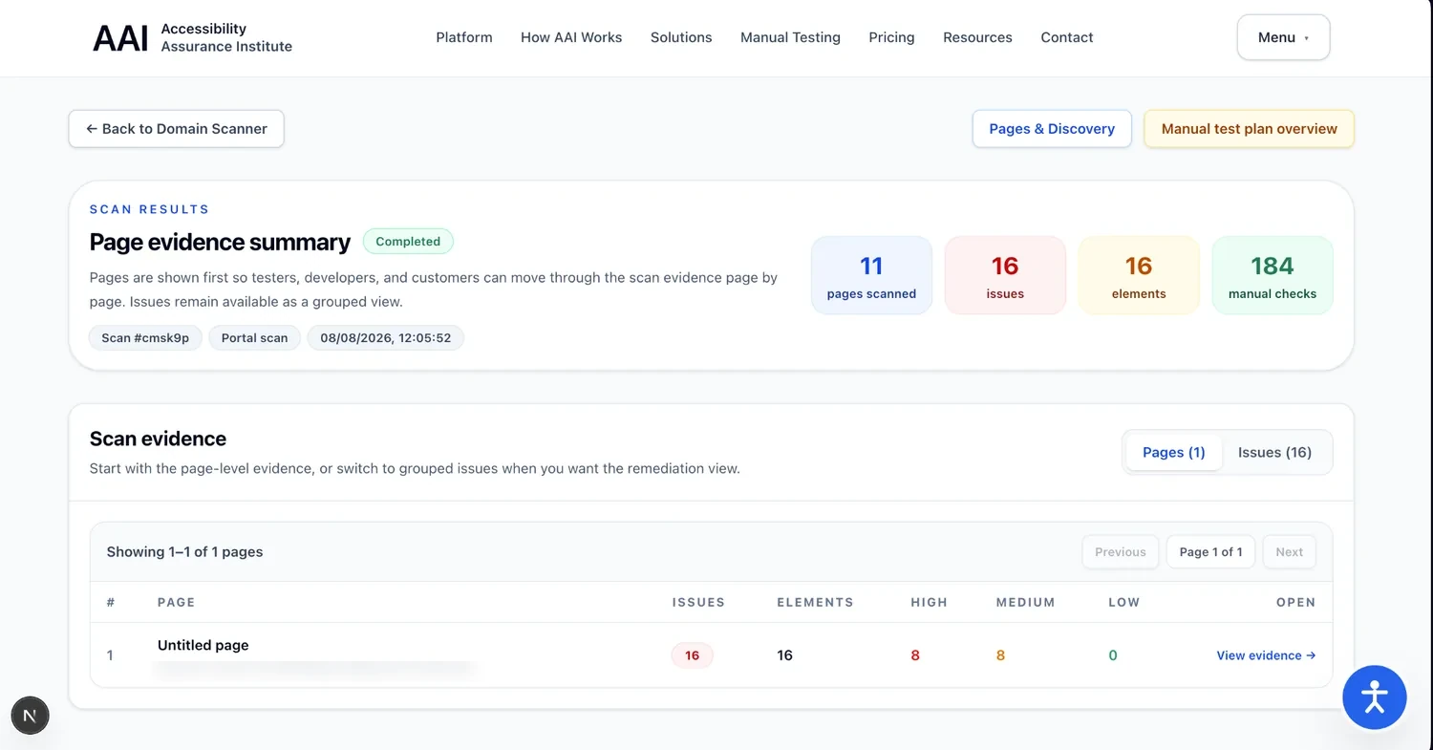Click the ELEMENTS column header
This screenshot has height=750, width=1433.
click(x=815, y=603)
